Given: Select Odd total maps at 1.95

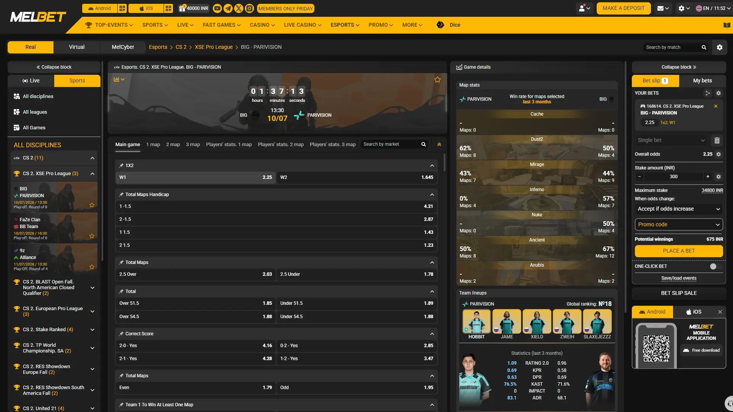Looking at the screenshot, I should pos(357,388).
